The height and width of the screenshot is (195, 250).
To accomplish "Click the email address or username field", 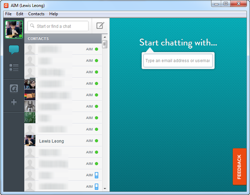I will (x=178, y=61).
